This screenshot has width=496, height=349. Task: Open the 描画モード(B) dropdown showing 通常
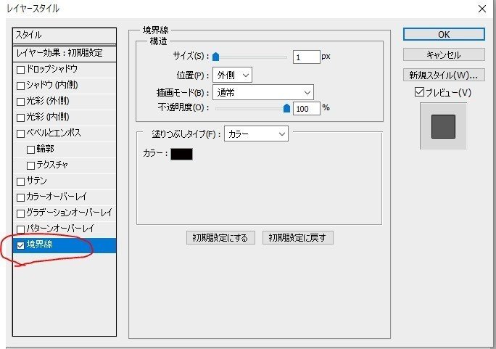263,92
